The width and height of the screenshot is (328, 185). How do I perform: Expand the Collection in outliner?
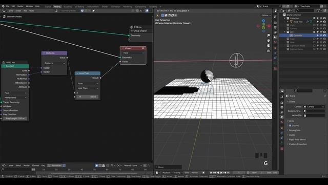(284, 18)
